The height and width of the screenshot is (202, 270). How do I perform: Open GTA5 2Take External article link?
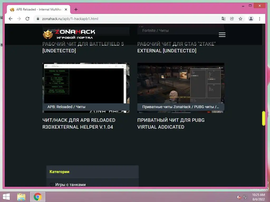tap(176, 47)
